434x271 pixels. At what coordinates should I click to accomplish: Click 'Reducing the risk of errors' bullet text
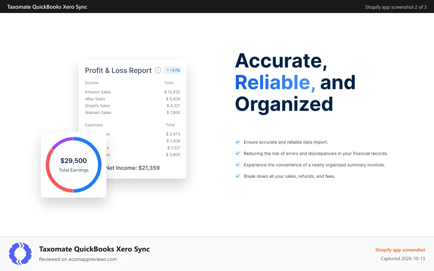(x=316, y=154)
